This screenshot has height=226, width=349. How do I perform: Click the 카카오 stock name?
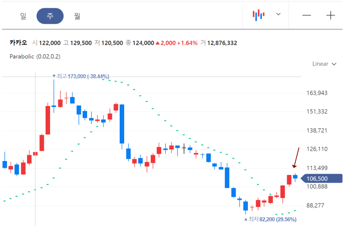coord(18,42)
